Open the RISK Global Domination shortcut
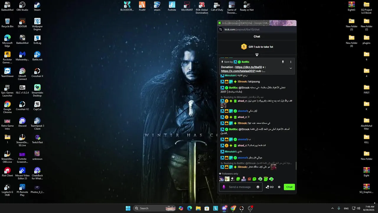This screenshot has width=378, height=213. pos(202,8)
